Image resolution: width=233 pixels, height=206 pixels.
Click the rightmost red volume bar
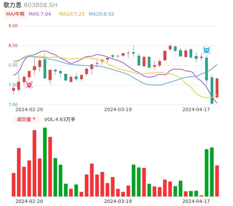point(217,181)
